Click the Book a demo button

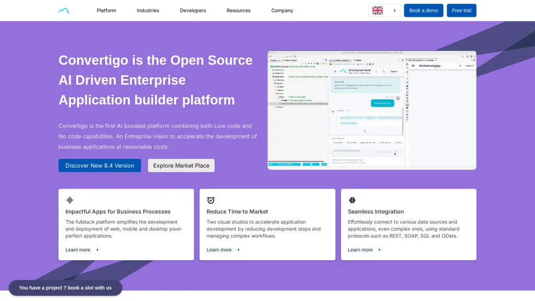coord(423,10)
